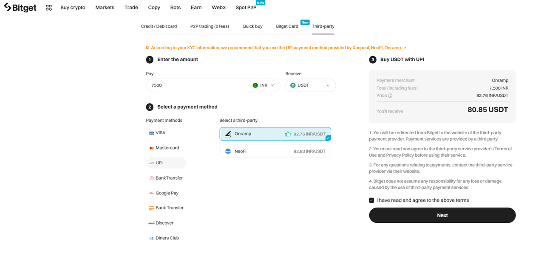Open the apps grid icon
The image size is (544, 276).
[49, 8]
